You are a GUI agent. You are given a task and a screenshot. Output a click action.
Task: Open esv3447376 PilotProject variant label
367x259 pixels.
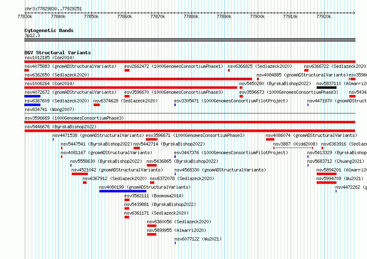point(231,153)
